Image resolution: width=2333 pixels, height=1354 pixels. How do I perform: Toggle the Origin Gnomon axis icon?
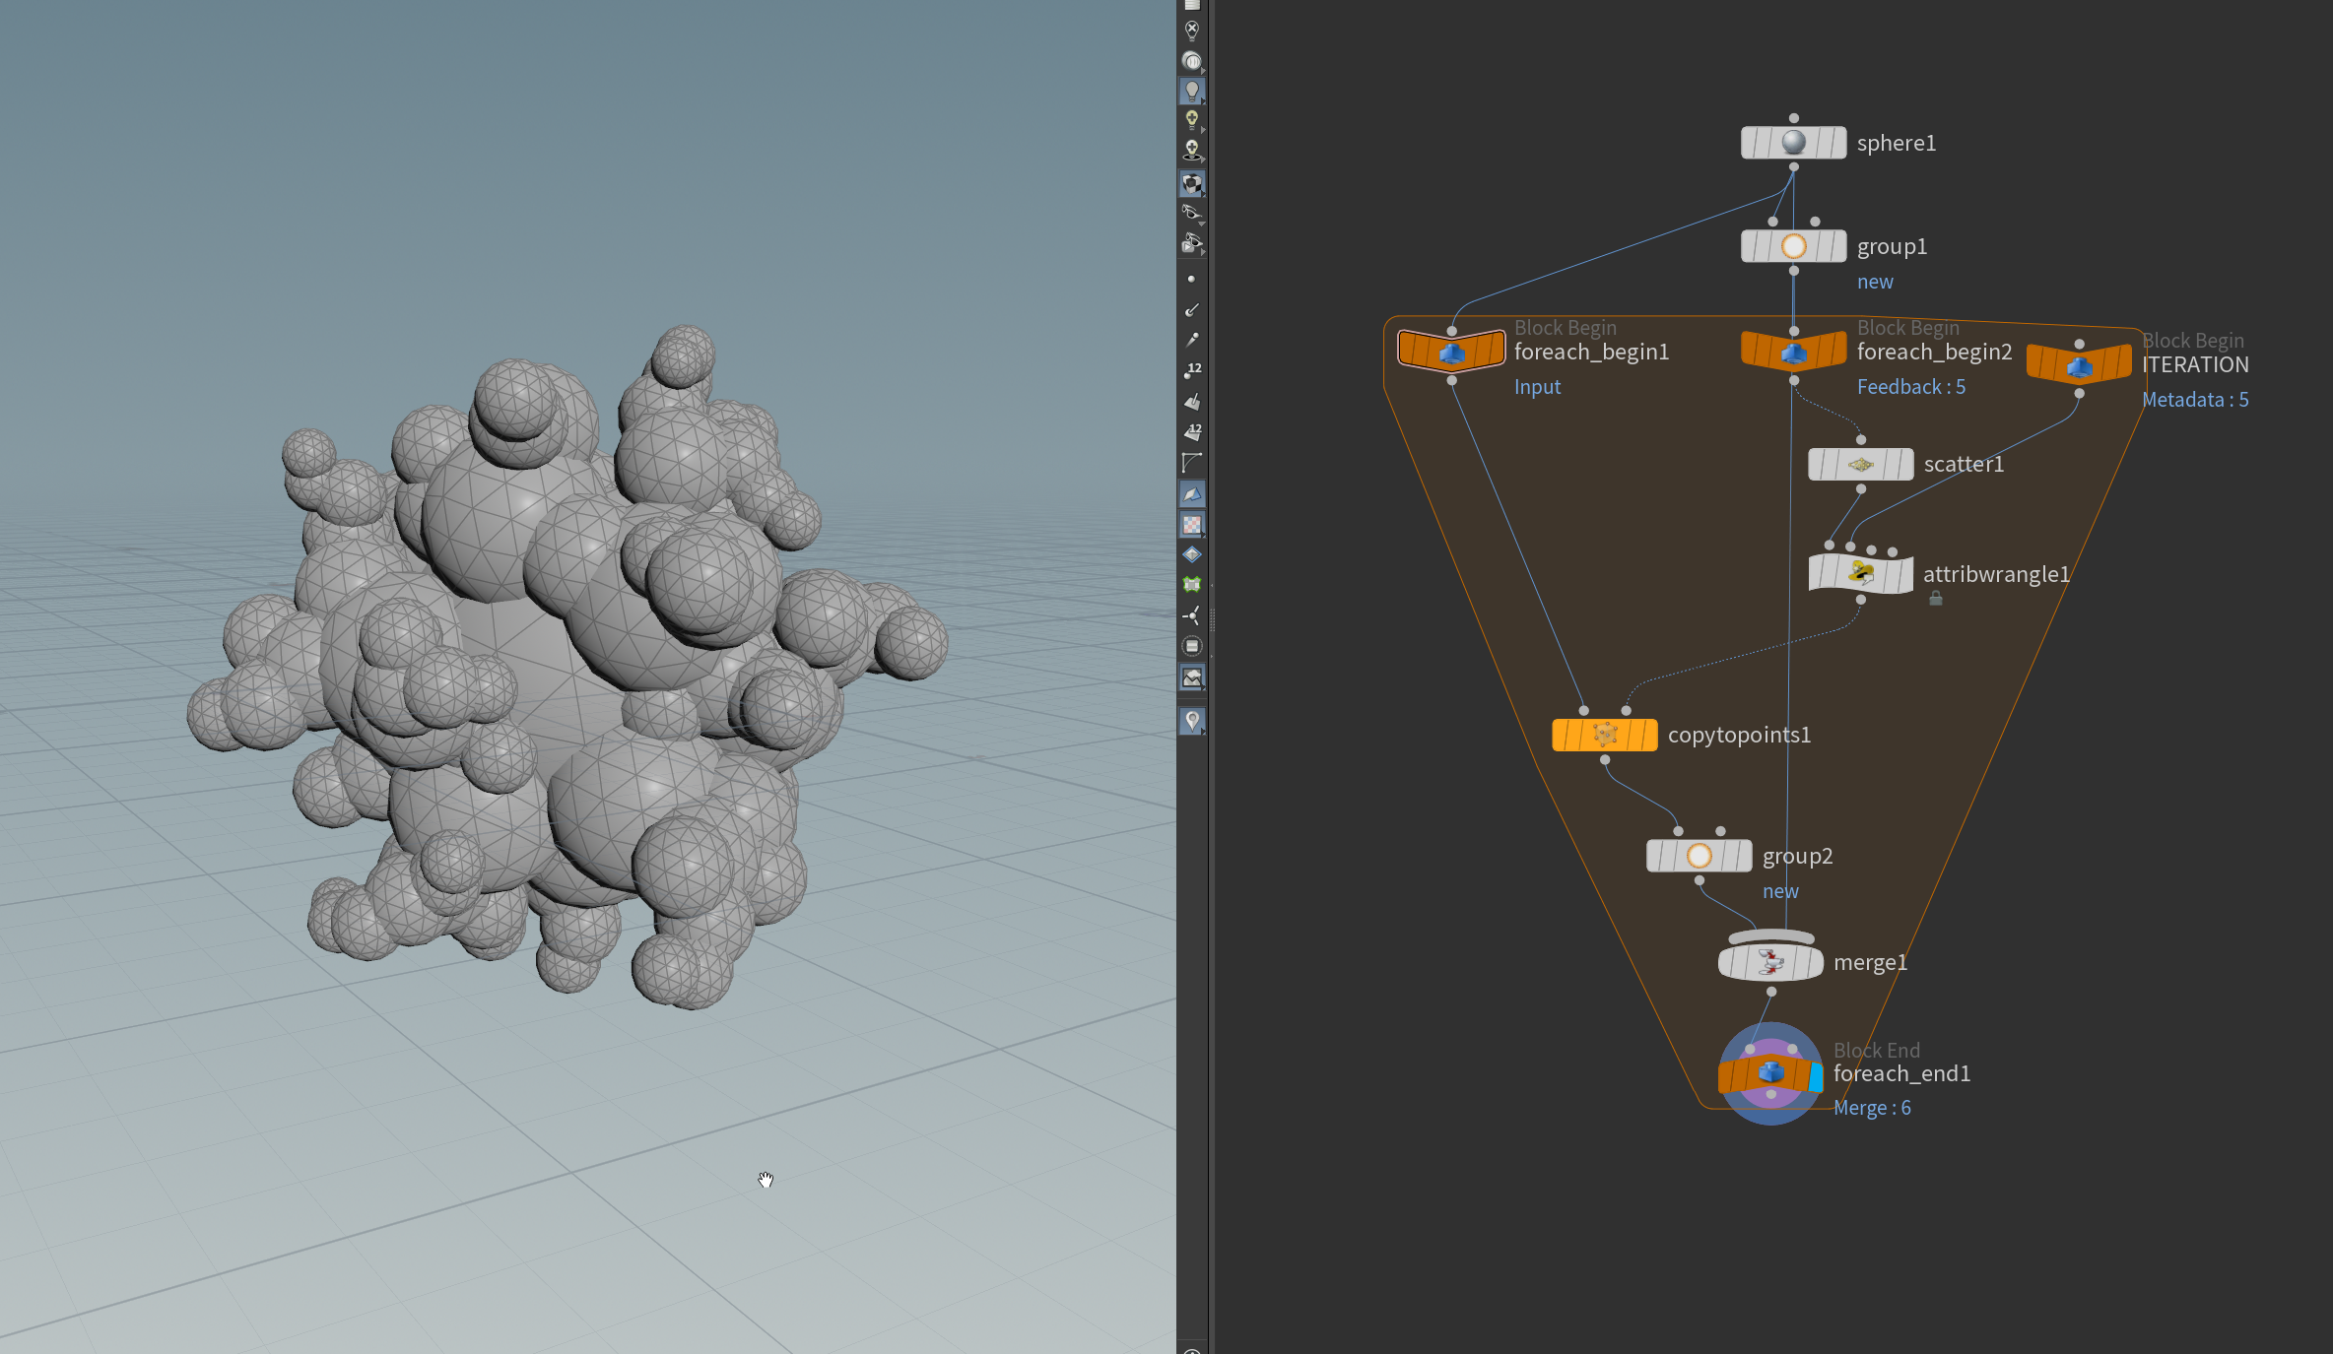pyautogui.click(x=1192, y=615)
